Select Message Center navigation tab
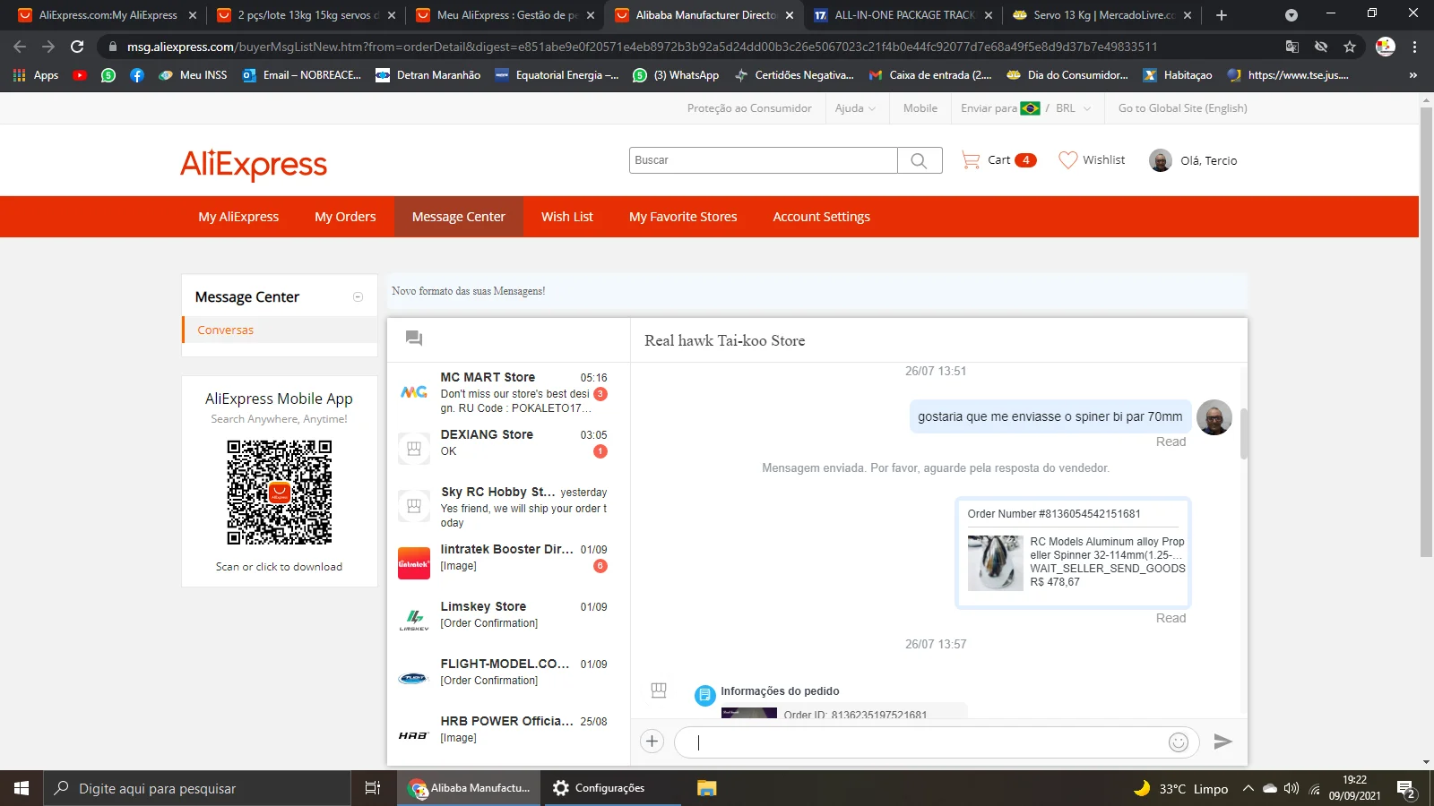1434x806 pixels. tap(459, 217)
